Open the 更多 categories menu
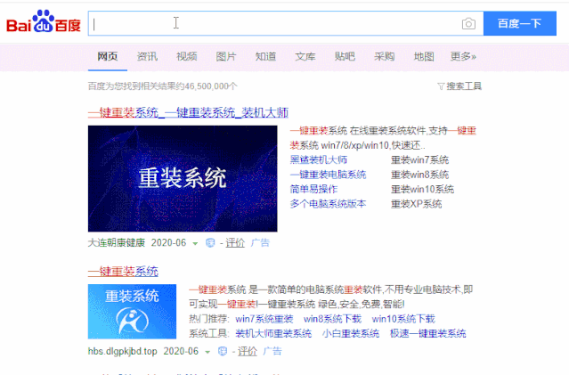This screenshot has height=375, width=569. (x=463, y=57)
